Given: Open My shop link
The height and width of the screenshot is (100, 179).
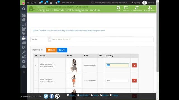Looking at the screenshot, I should pos(136,2).
